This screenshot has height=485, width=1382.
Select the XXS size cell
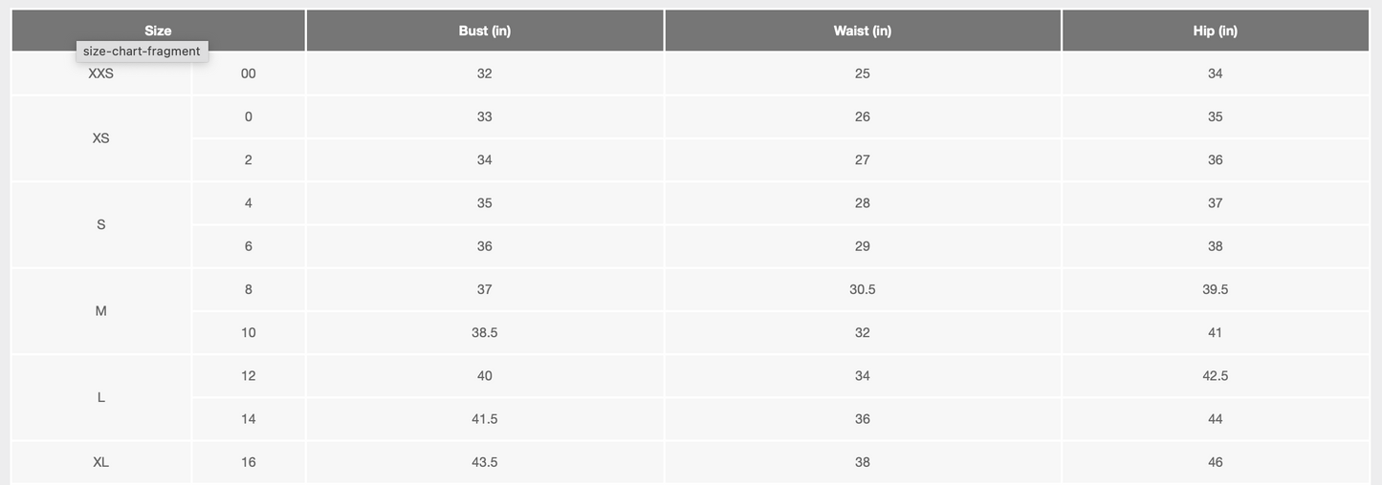coord(101,74)
